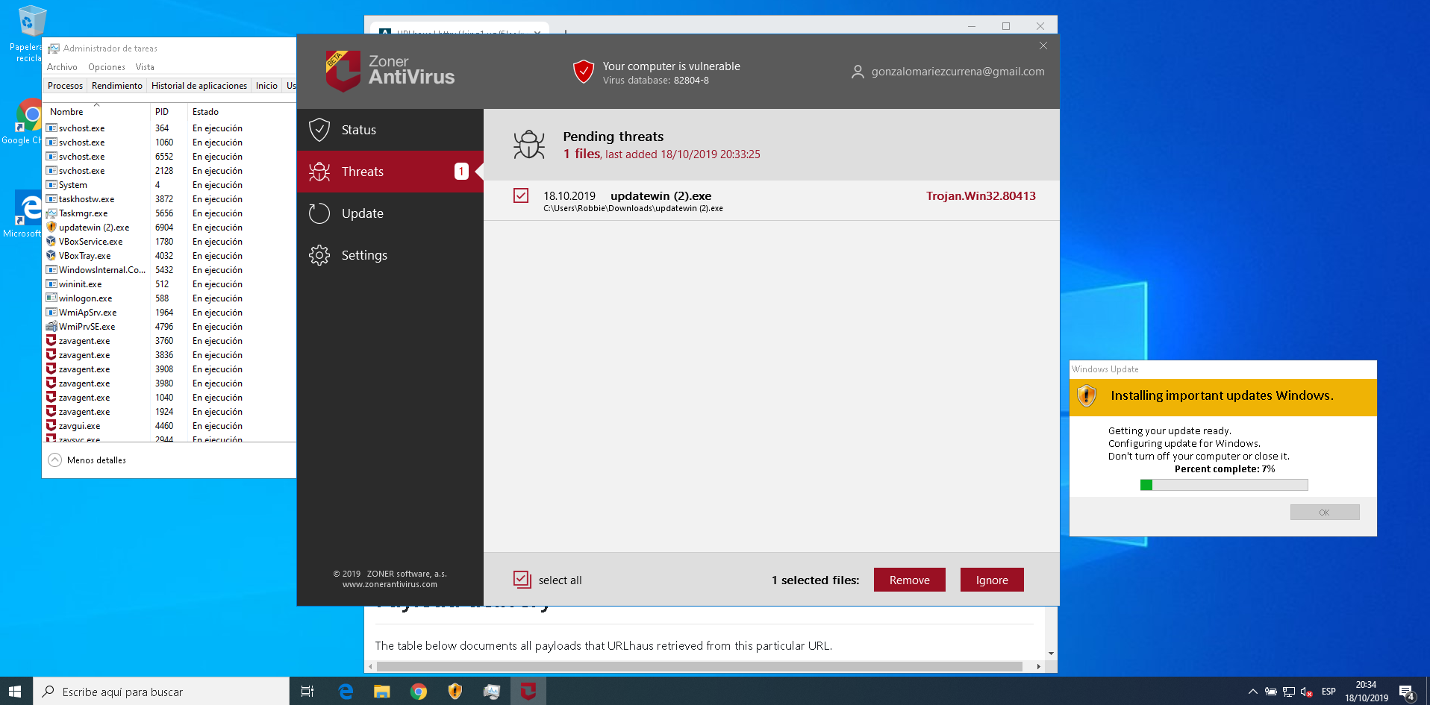Select the svchost.exe row with PID 6552
This screenshot has width=1430, height=705.
pos(170,157)
